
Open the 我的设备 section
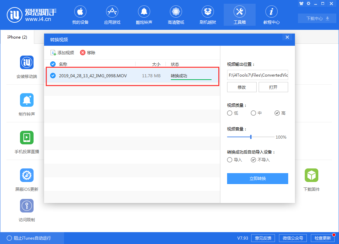coord(80,15)
